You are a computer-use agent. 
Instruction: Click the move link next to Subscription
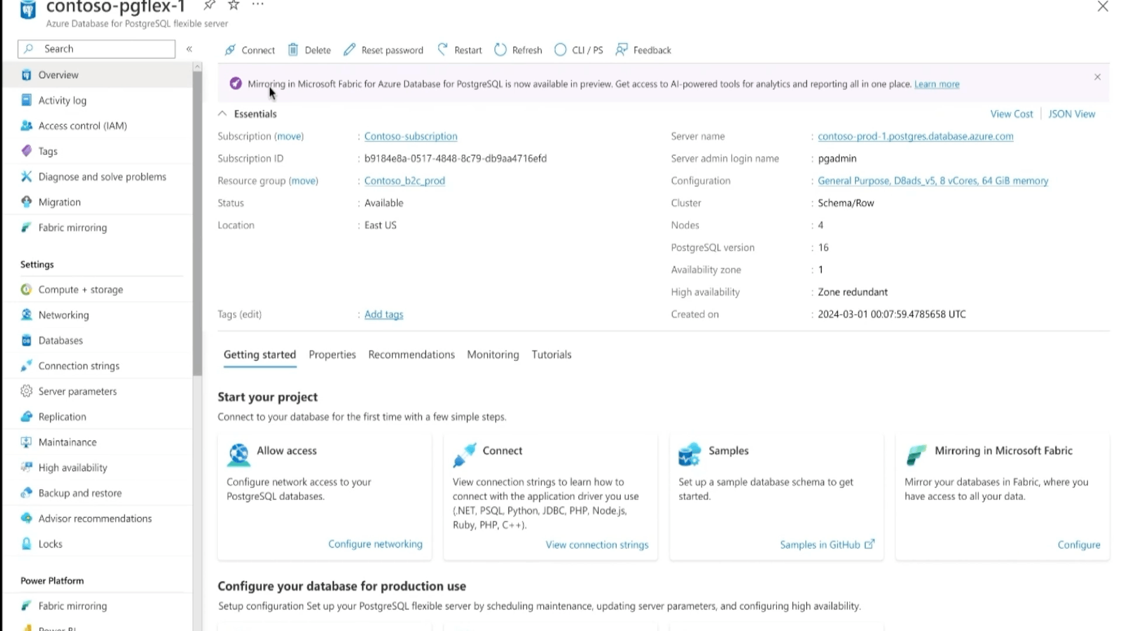(289, 136)
